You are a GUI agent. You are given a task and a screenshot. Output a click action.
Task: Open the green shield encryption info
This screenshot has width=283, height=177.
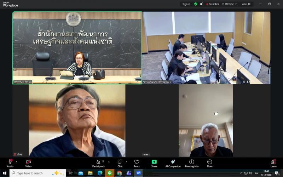[x=196, y=4]
